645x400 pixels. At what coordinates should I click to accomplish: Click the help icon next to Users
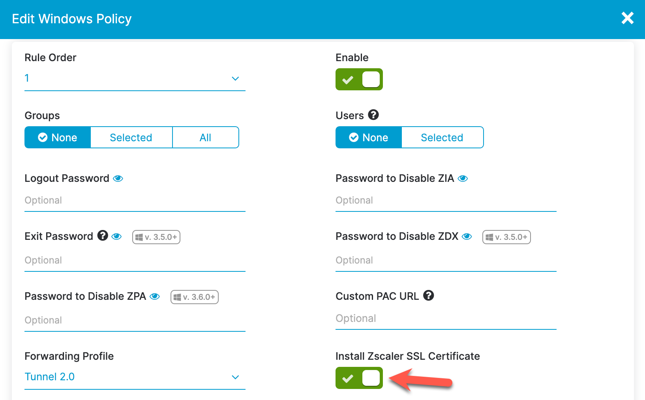pyautogui.click(x=374, y=115)
